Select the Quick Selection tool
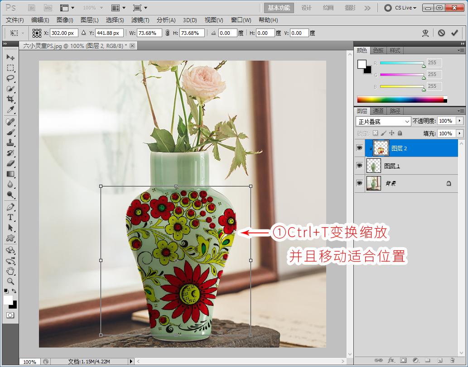 click(x=10, y=89)
